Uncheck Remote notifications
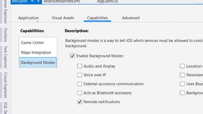203x114 pixels. click(x=80, y=102)
